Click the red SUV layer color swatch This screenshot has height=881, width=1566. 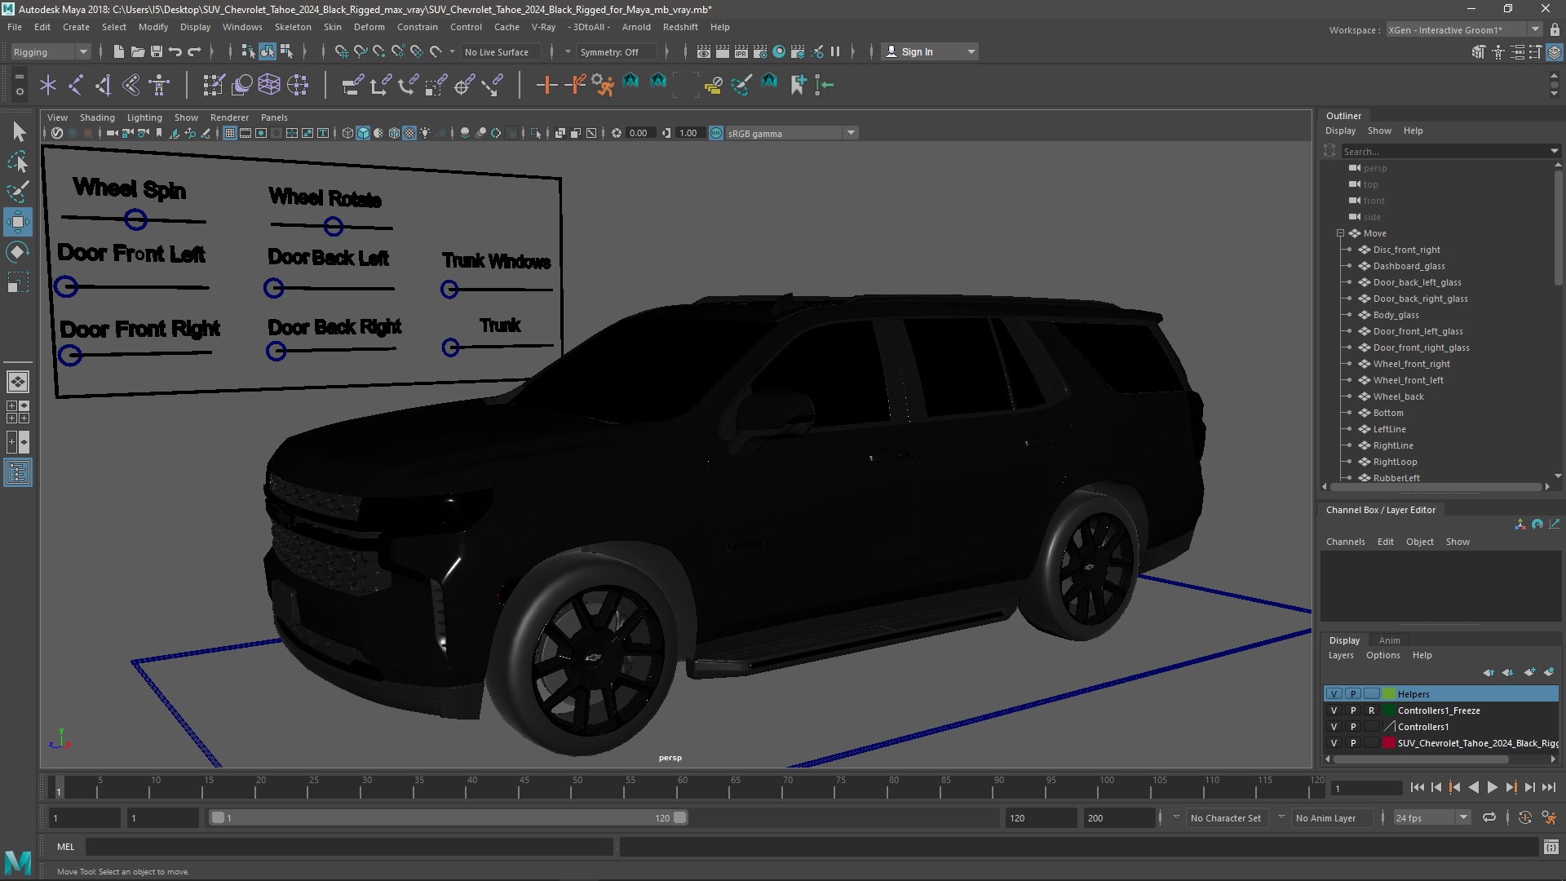coord(1389,743)
